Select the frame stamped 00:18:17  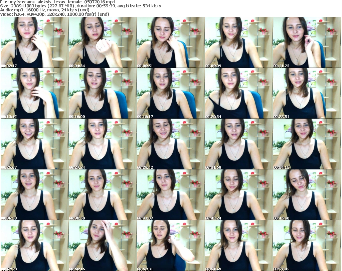coord(171,93)
